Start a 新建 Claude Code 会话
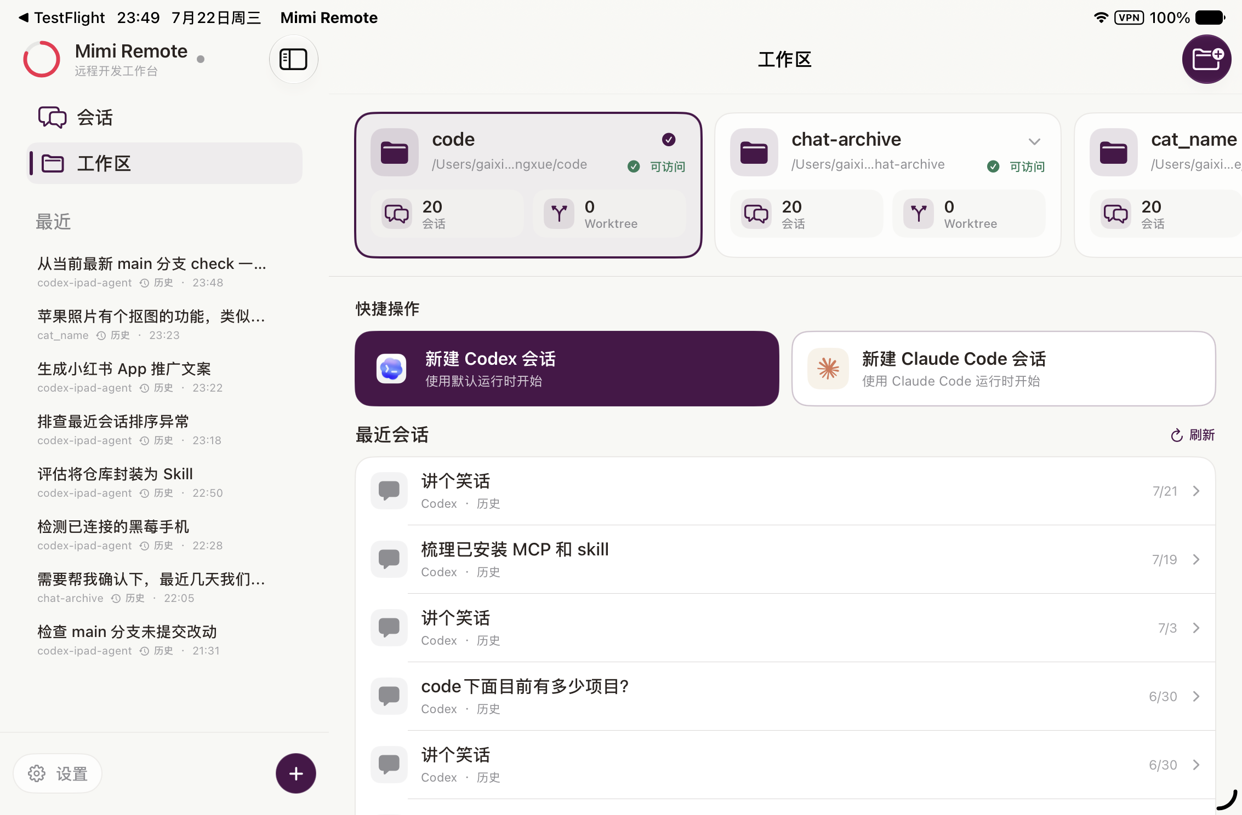The height and width of the screenshot is (815, 1242). [1004, 369]
